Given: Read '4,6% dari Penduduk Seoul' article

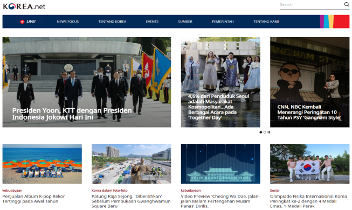Looking at the screenshot, I should pos(218,107).
